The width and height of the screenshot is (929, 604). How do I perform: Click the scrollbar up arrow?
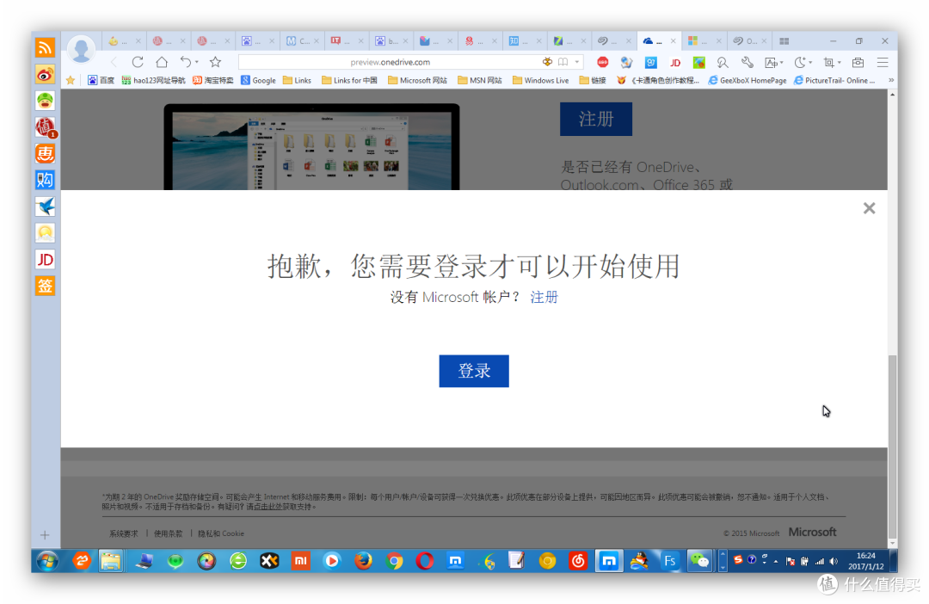point(892,95)
